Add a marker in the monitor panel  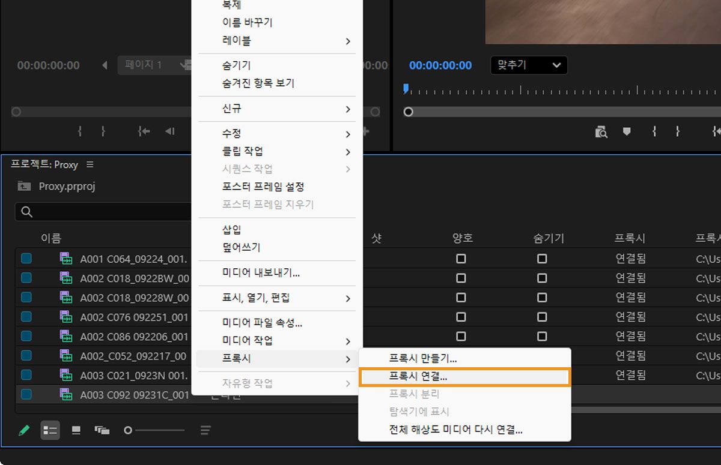point(626,131)
